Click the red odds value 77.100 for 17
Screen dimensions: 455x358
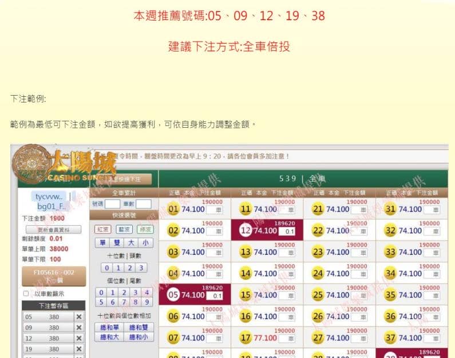tap(265, 338)
